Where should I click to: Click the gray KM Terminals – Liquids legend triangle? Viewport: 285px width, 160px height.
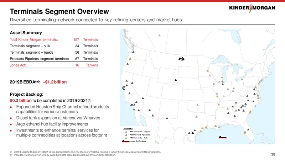pos(126,132)
